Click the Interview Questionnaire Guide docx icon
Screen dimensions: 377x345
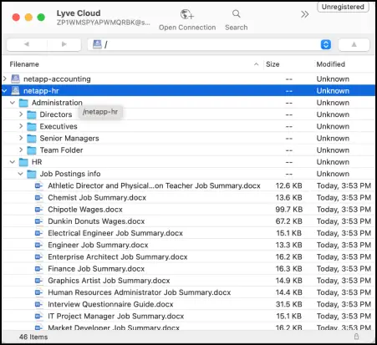point(39,304)
